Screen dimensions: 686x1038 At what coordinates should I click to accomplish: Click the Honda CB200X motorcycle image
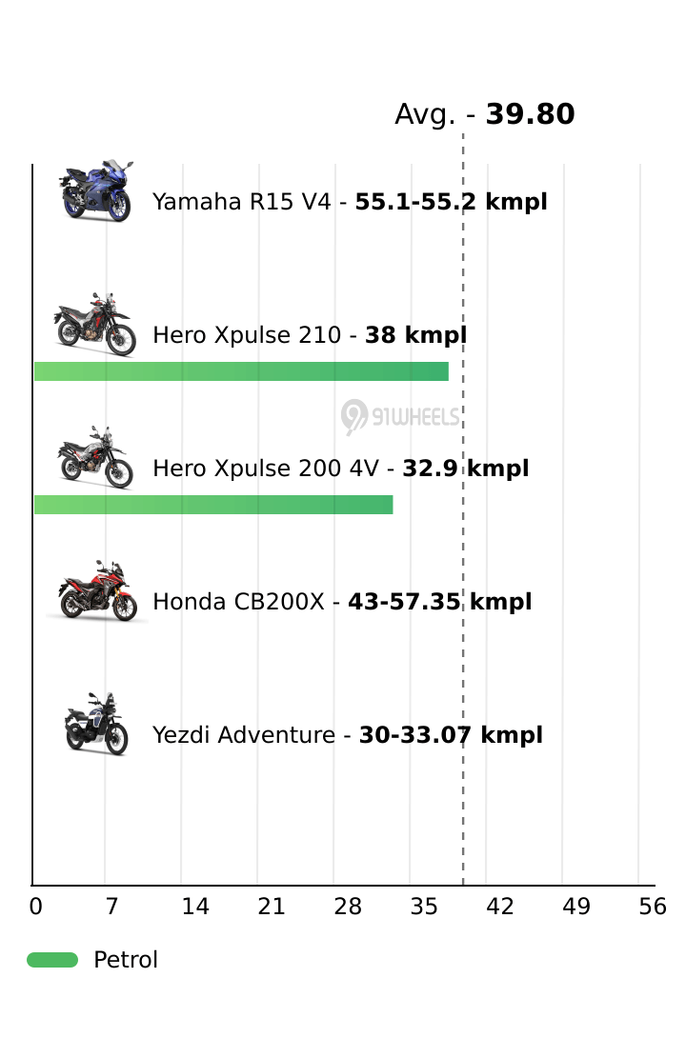click(95, 591)
